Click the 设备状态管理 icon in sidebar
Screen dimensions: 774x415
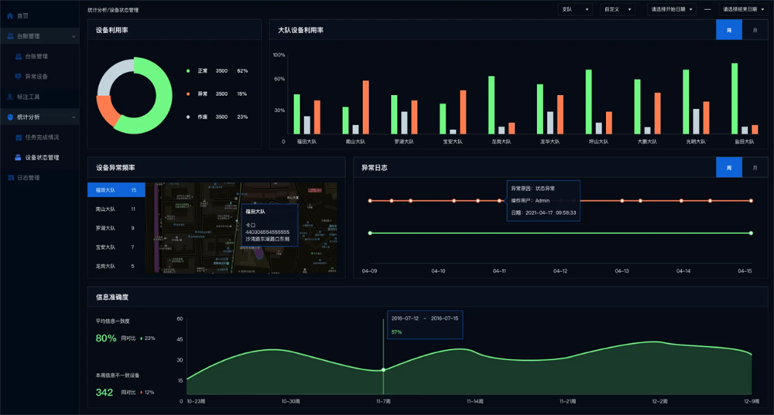(x=19, y=157)
